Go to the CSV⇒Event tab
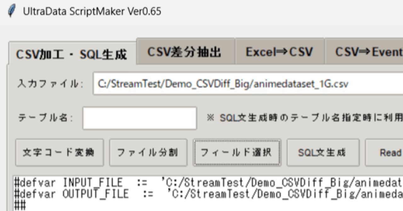The width and height of the screenshot is (403, 211). pyautogui.click(x=364, y=51)
